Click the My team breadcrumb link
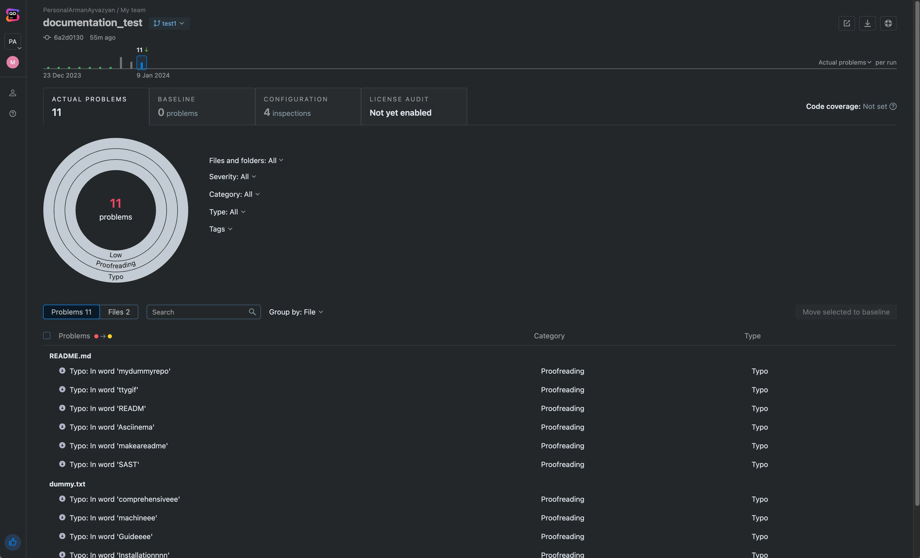This screenshot has width=920, height=558. pos(133,10)
